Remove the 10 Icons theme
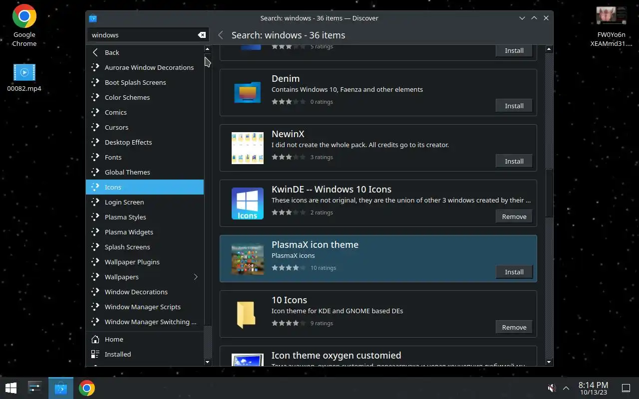The width and height of the screenshot is (639, 399). pyautogui.click(x=514, y=327)
